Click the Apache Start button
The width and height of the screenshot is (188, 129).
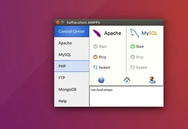tap(100, 46)
